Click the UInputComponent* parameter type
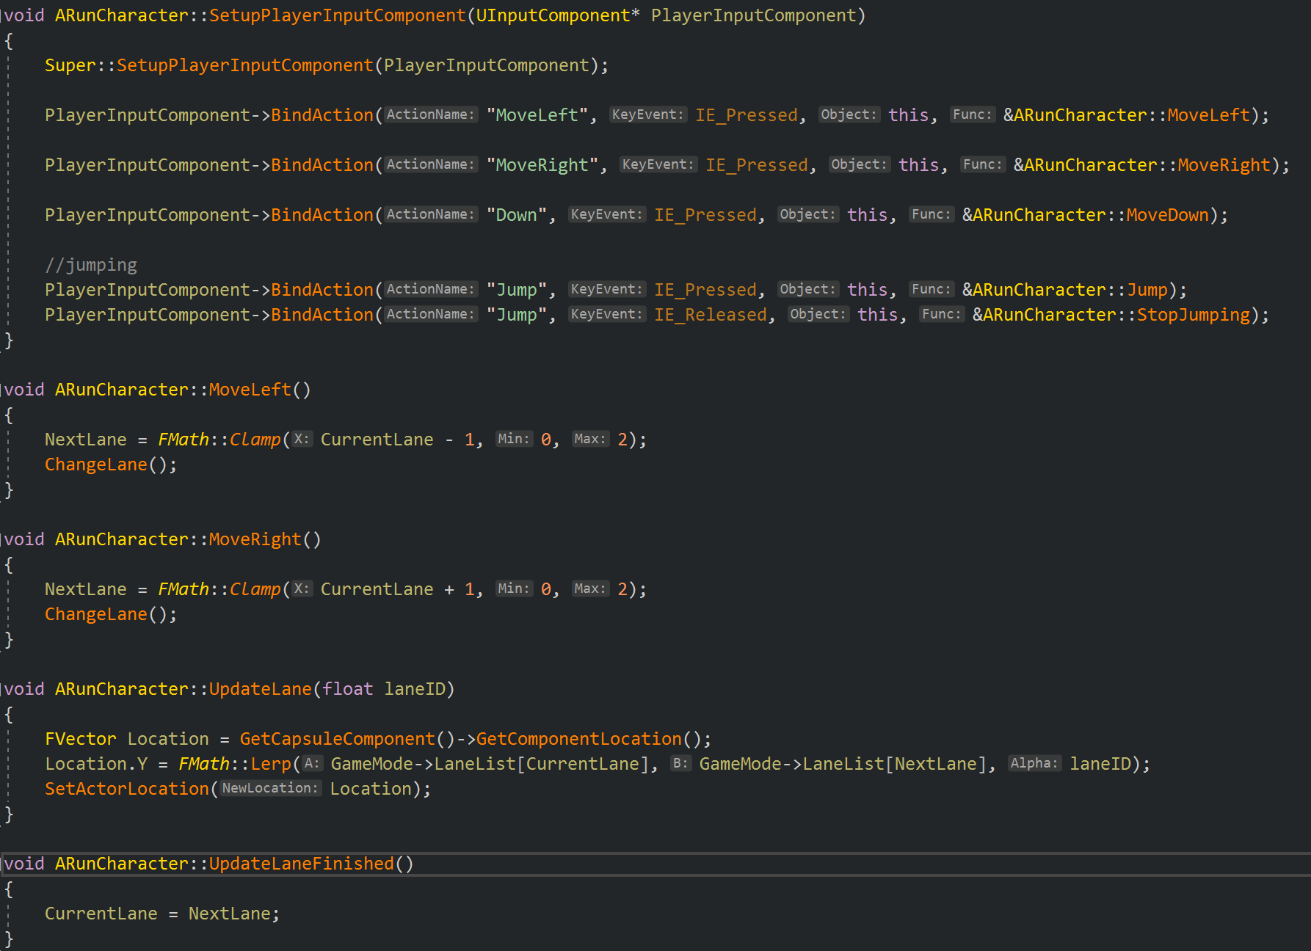Screen dimensions: 1311x951 [x=558, y=15]
